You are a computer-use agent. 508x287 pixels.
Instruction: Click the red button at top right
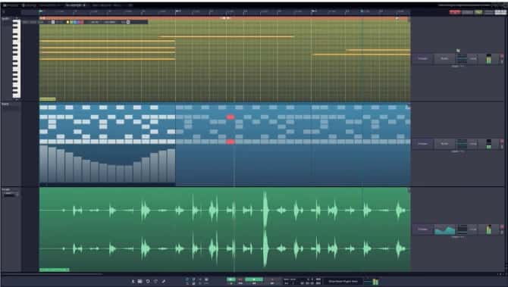coord(455,12)
